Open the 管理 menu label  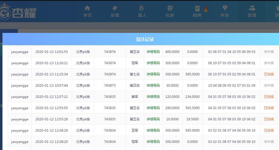252,15
